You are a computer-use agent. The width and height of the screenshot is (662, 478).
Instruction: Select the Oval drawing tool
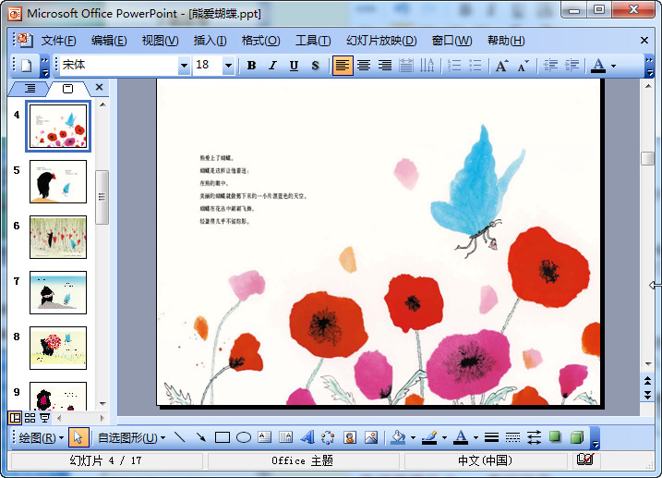[x=244, y=437]
